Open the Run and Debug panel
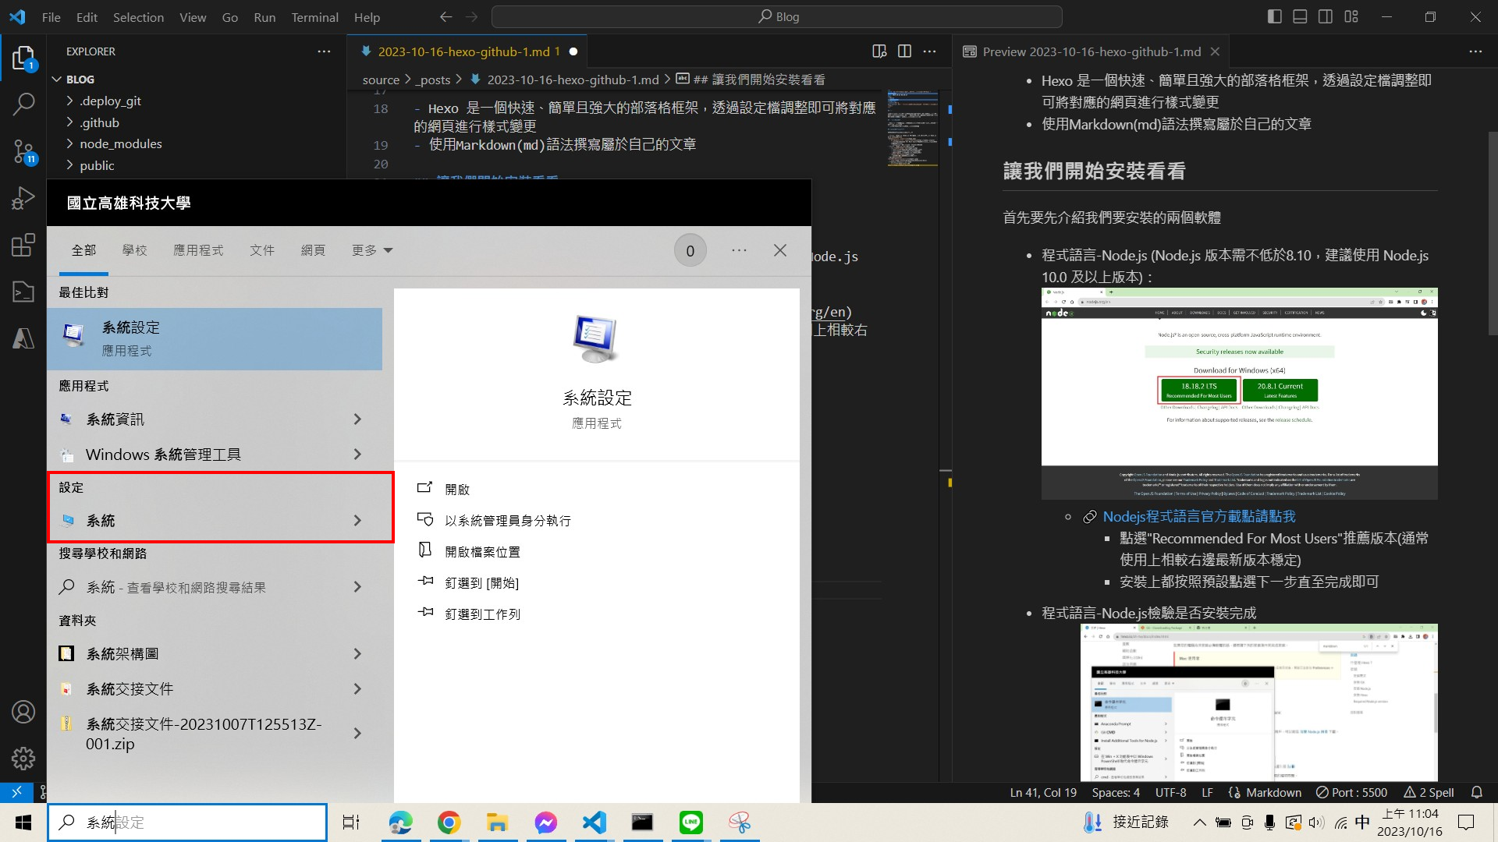1498x842 pixels. [23, 197]
